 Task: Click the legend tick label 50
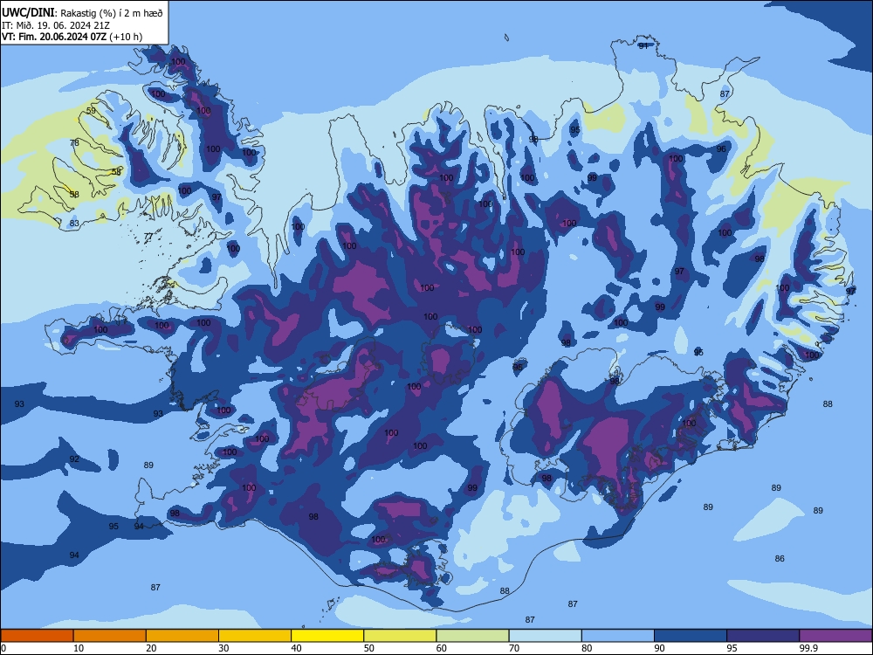368,648
